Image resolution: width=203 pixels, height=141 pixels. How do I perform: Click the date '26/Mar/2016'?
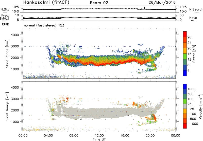coord(162,2)
